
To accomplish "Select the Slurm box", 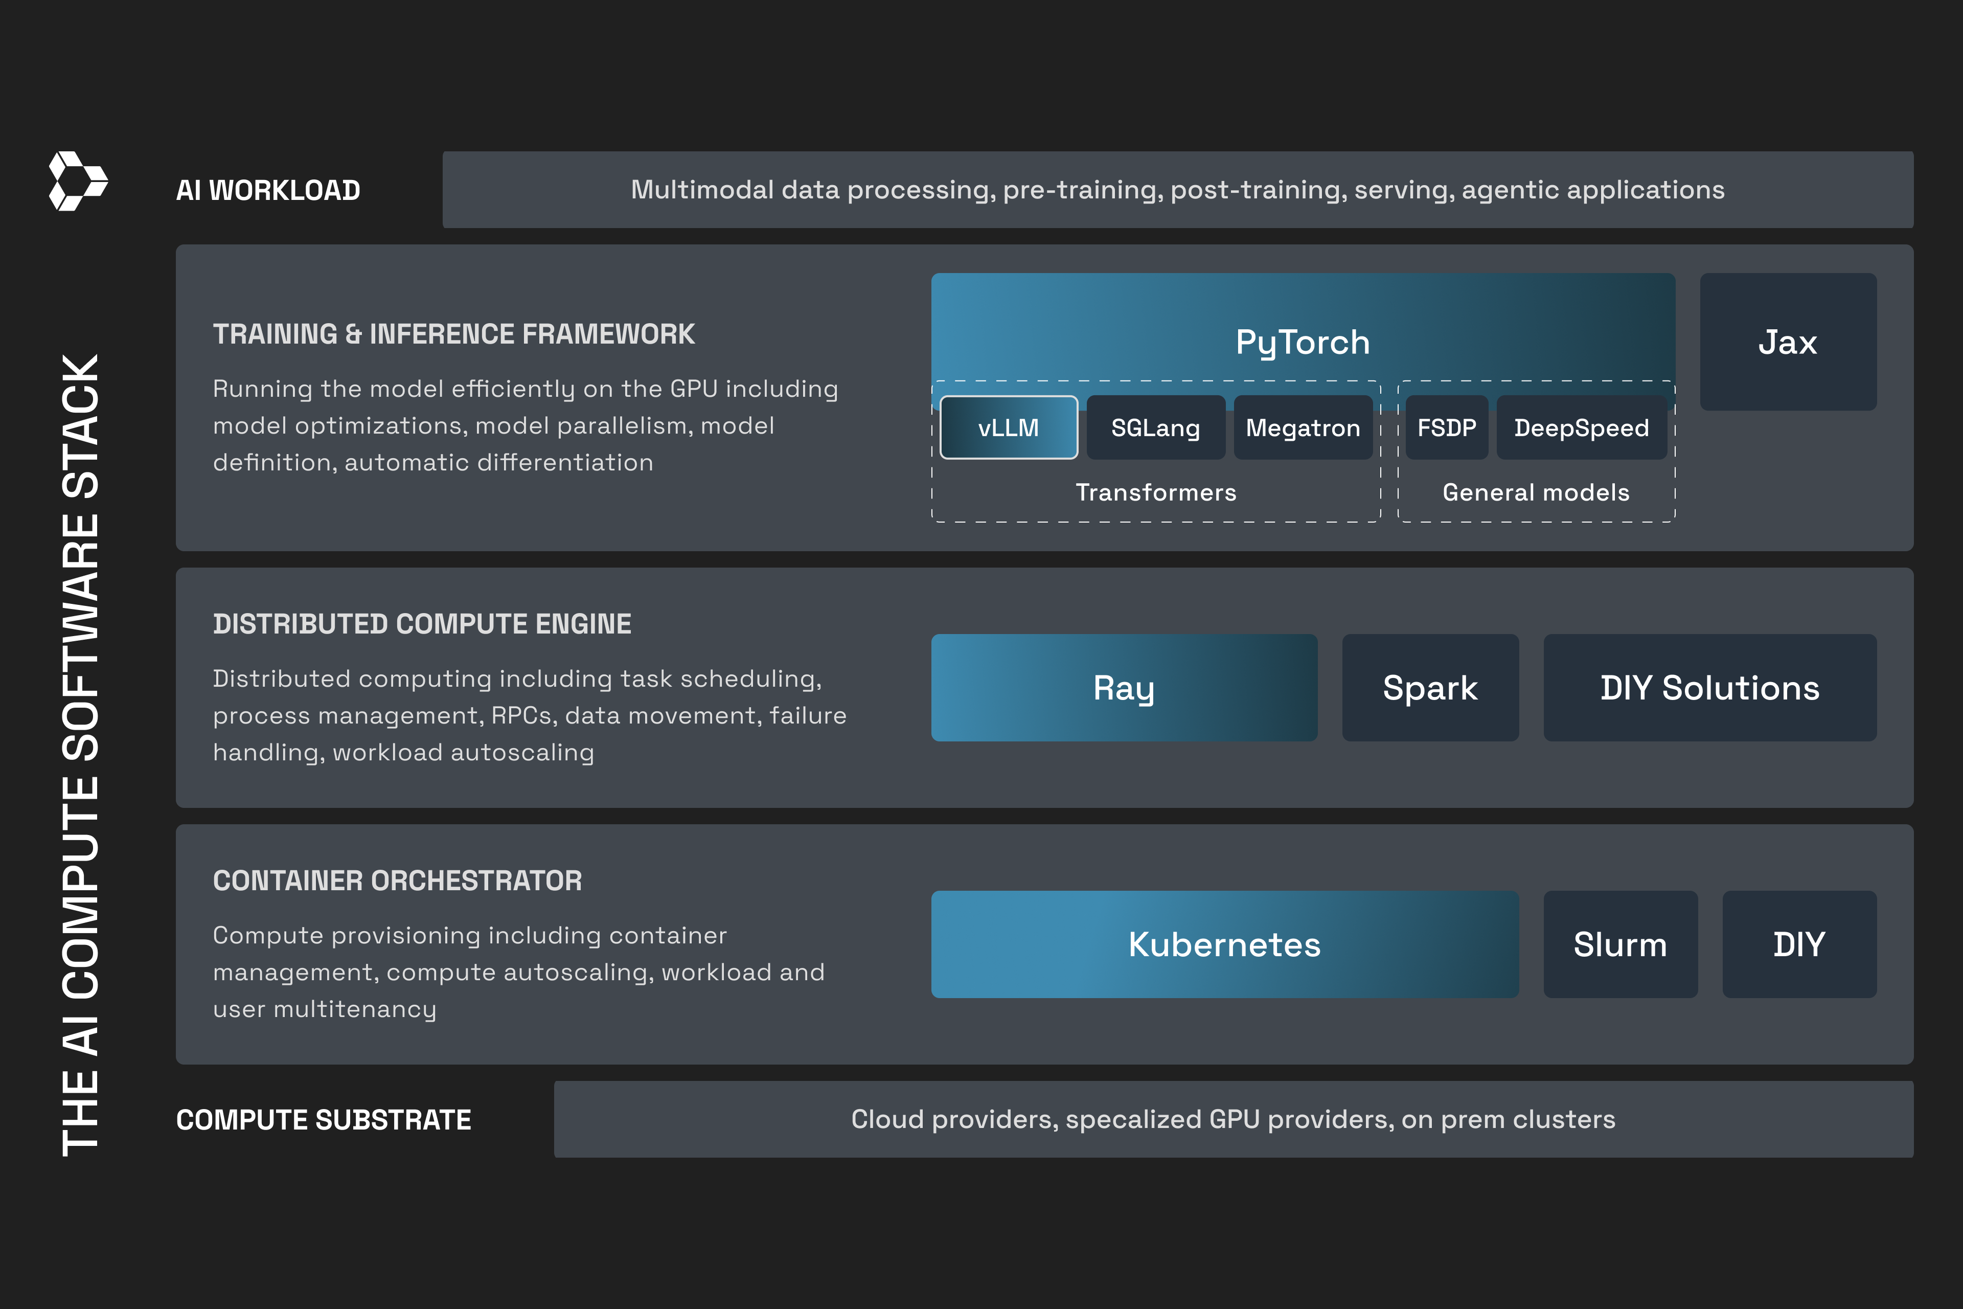I will click(x=1620, y=944).
